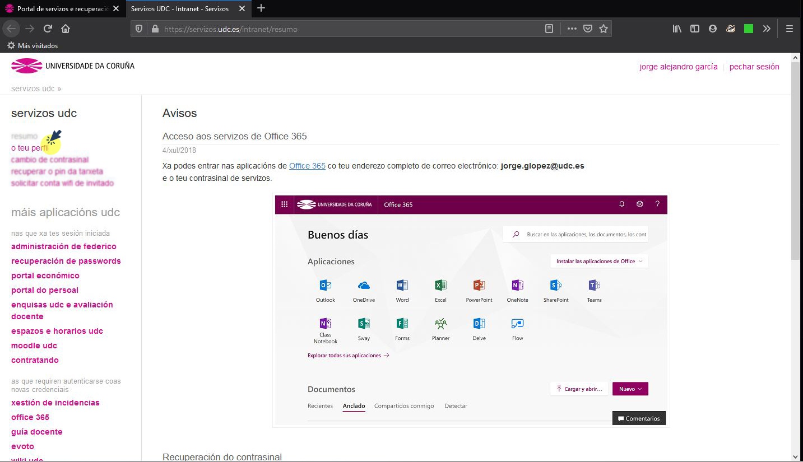Viewport: 803px width, 462px height.
Task: Open solicitar conta wifi de invitado
Action: [x=62, y=183]
